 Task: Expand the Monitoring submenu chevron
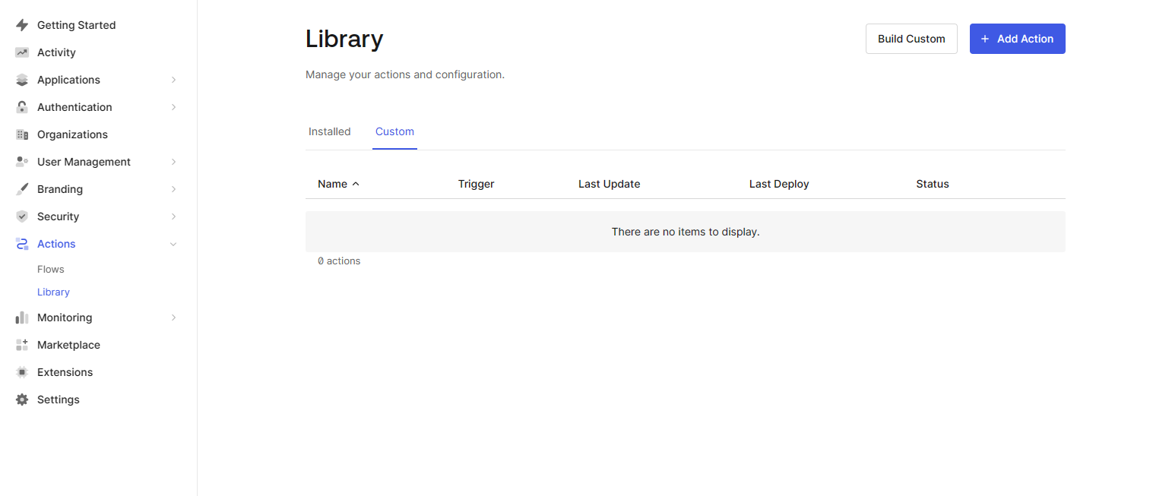173,318
